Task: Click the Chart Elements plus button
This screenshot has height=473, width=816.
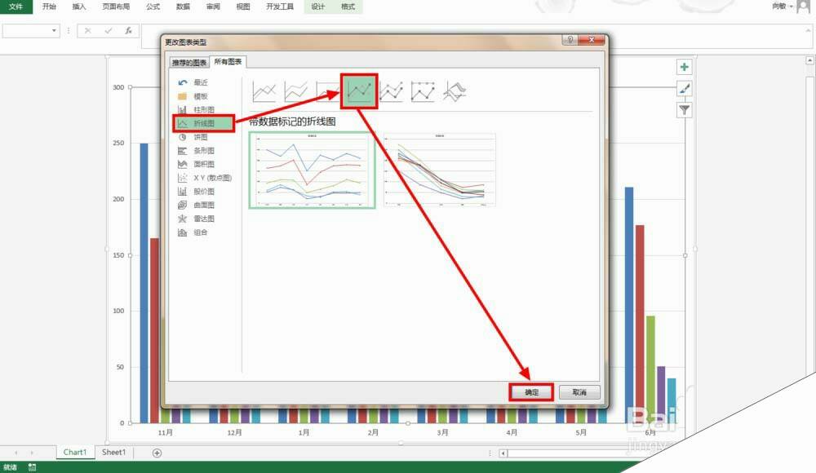Action: (x=685, y=67)
